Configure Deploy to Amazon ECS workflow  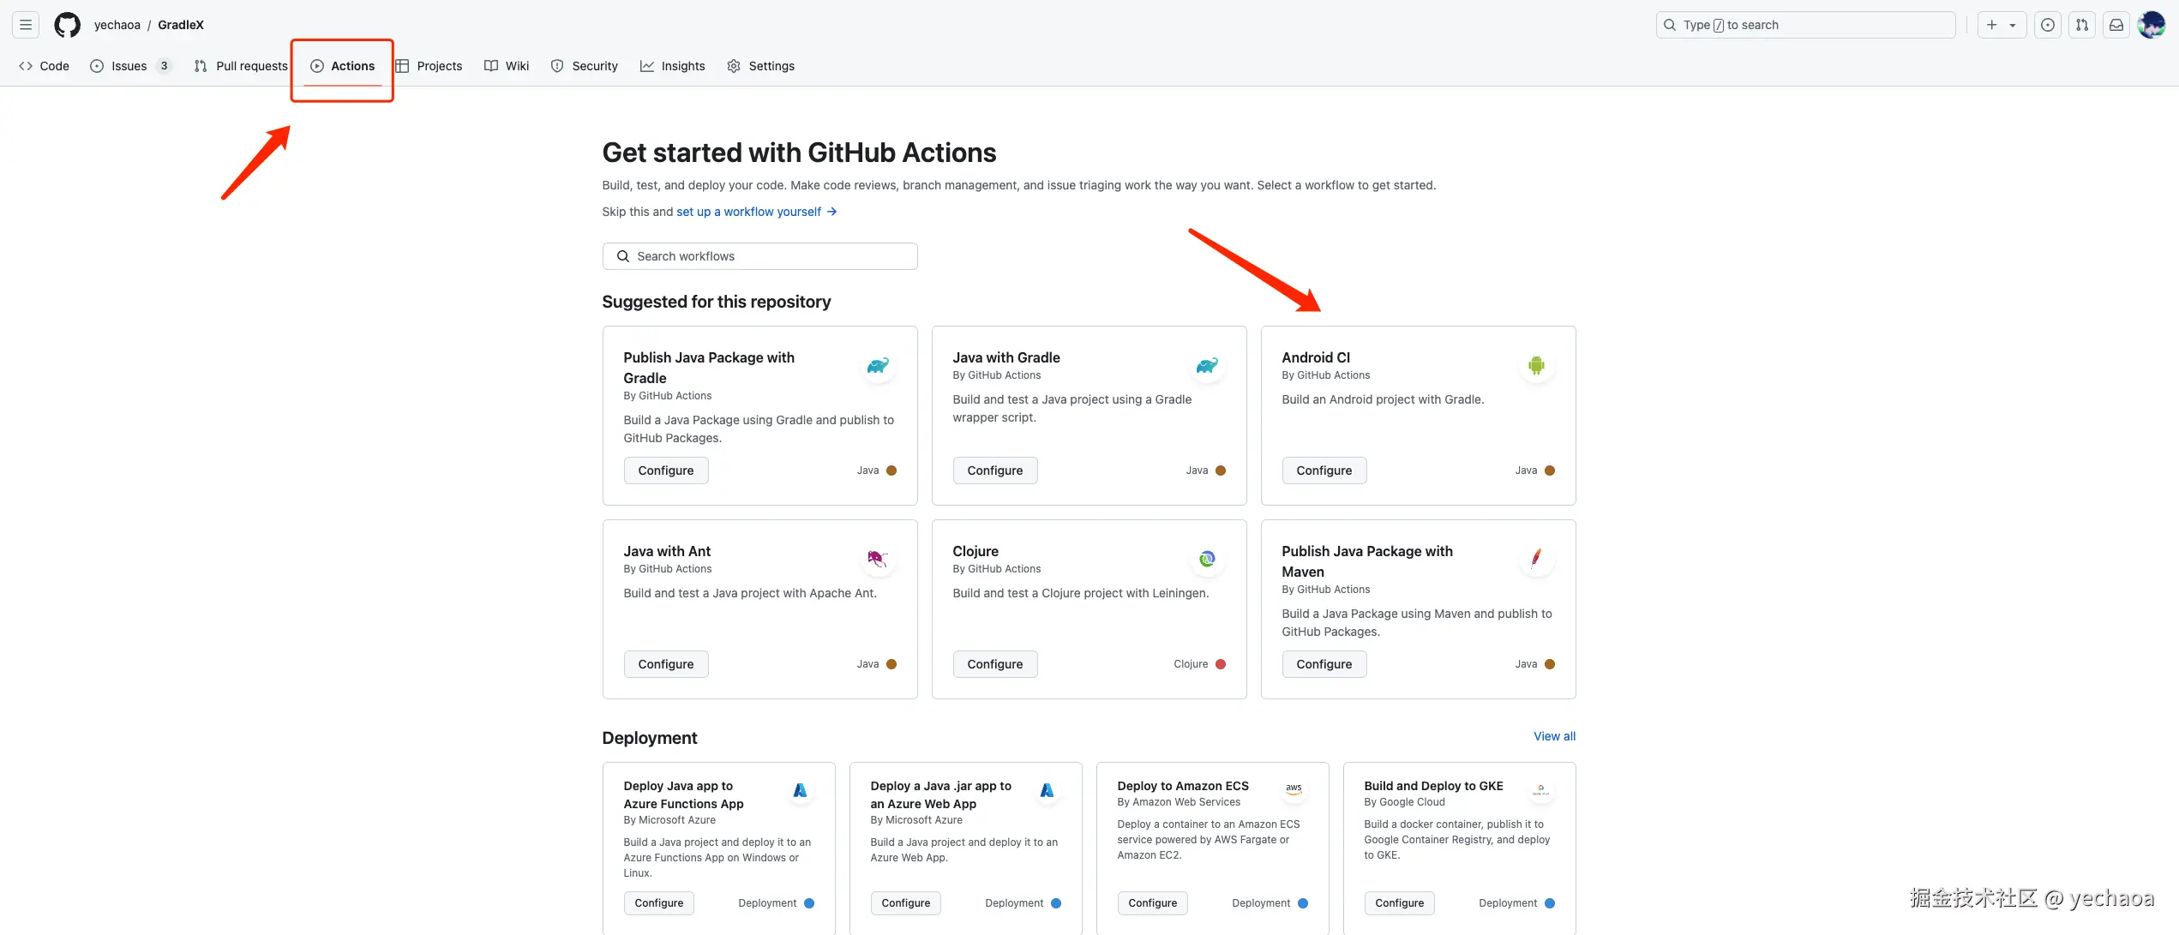[x=1152, y=903]
